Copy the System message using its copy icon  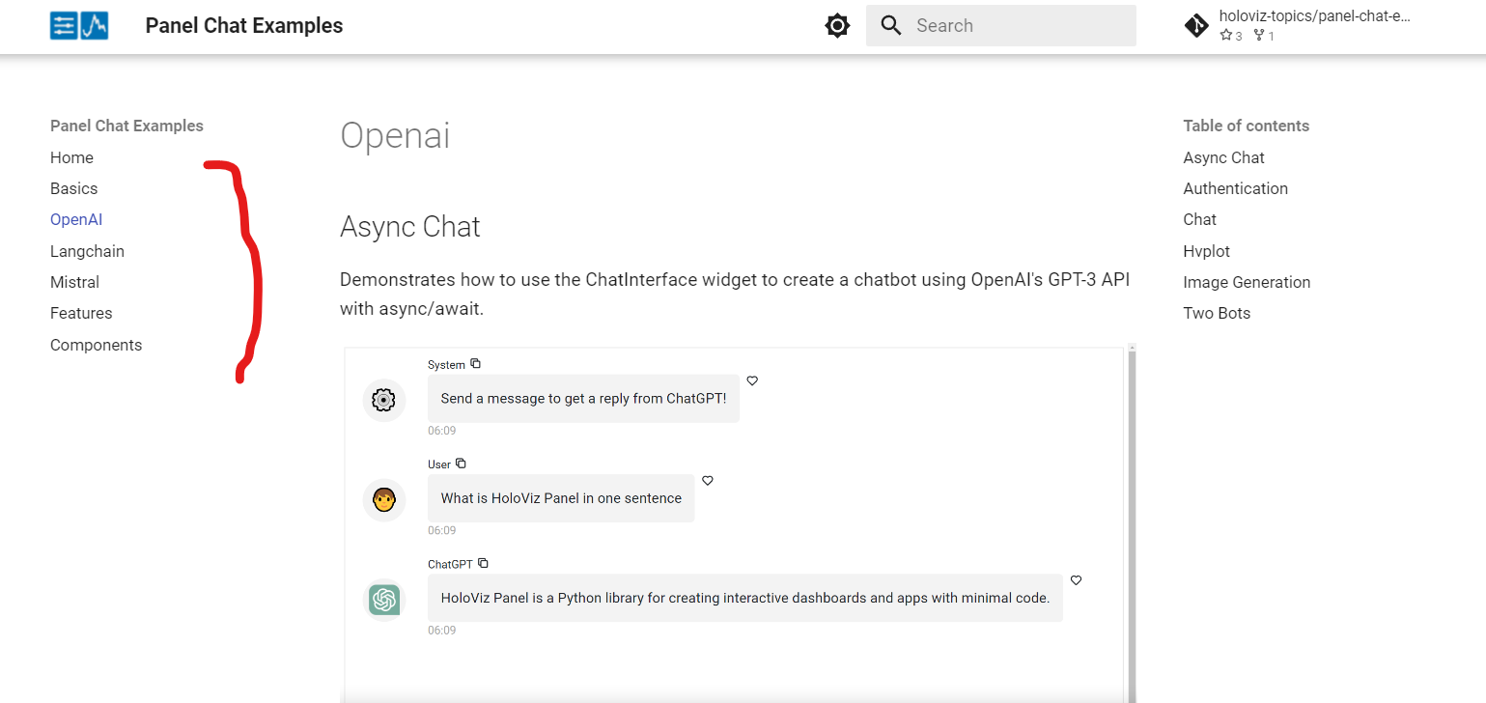point(475,363)
